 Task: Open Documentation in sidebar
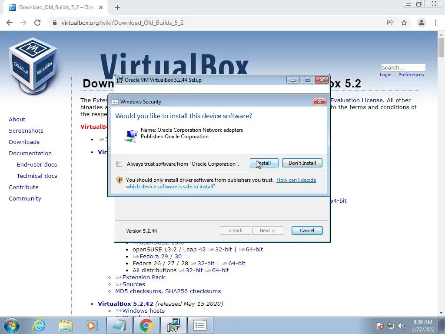(x=30, y=154)
